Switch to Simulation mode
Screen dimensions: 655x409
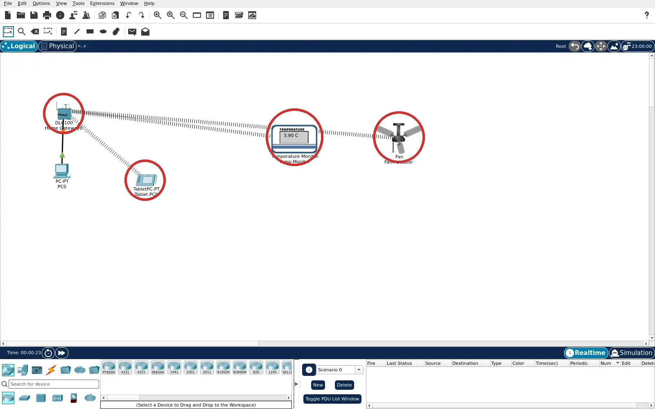tap(632, 353)
